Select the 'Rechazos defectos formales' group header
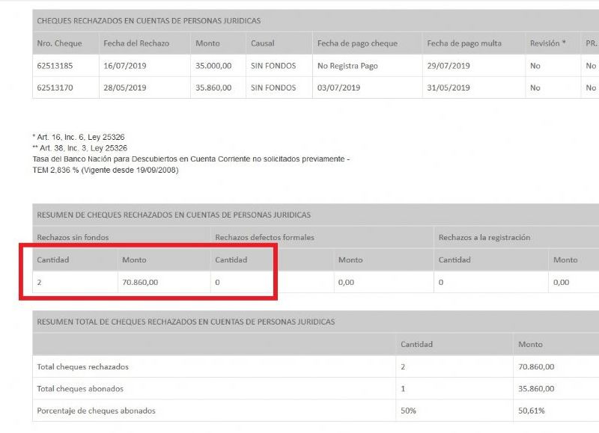This screenshot has width=599, height=433. click(264, 237)
